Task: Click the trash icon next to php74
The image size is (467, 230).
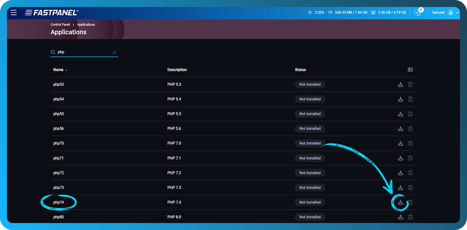Action: pos(410,202)
